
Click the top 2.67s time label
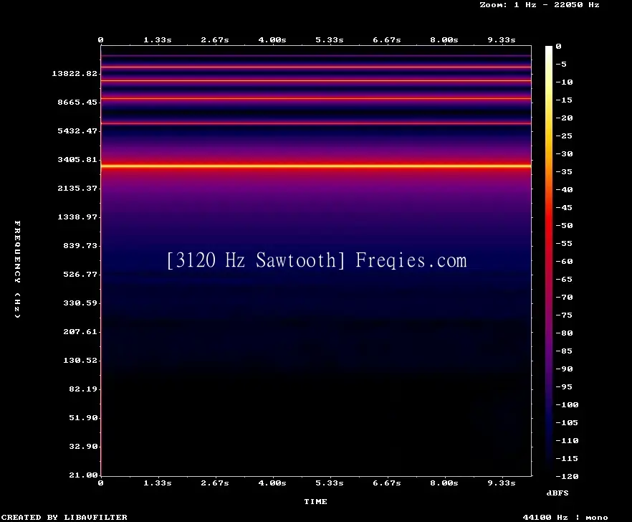pyautogui.click(x=215, y=39)
